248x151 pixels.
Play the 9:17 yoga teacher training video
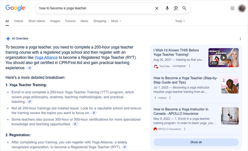[x=223, y=57]
